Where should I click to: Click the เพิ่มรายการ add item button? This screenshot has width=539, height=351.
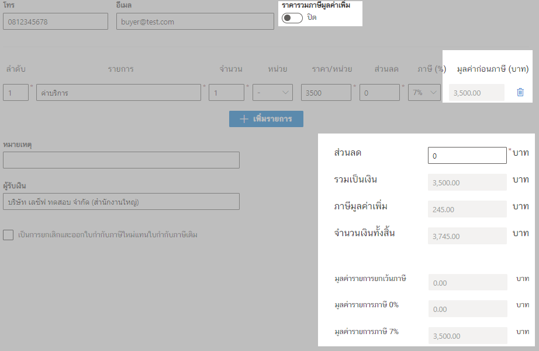tap(266, 119)
